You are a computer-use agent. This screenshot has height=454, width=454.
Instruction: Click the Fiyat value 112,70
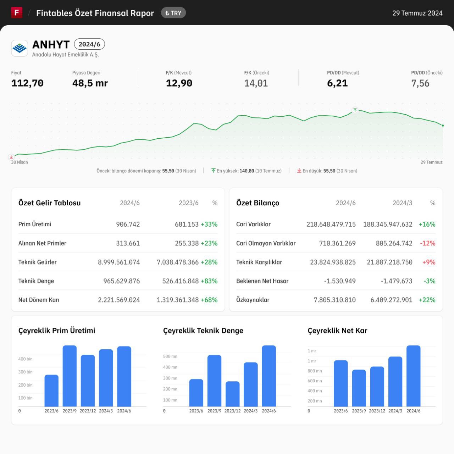click(x=27, y=83)
